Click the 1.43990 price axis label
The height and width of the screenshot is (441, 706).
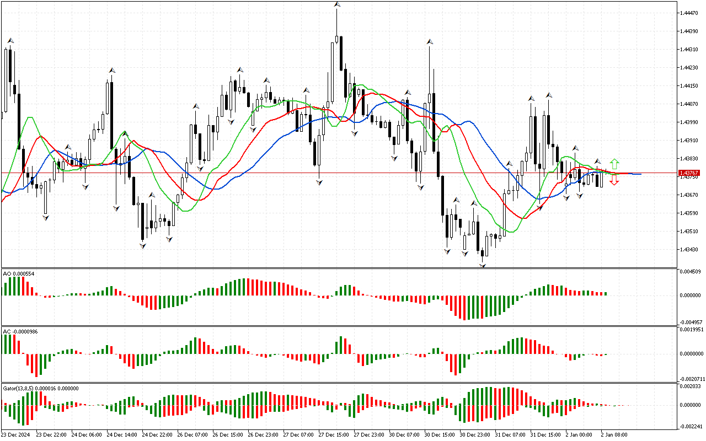[690, 122]
